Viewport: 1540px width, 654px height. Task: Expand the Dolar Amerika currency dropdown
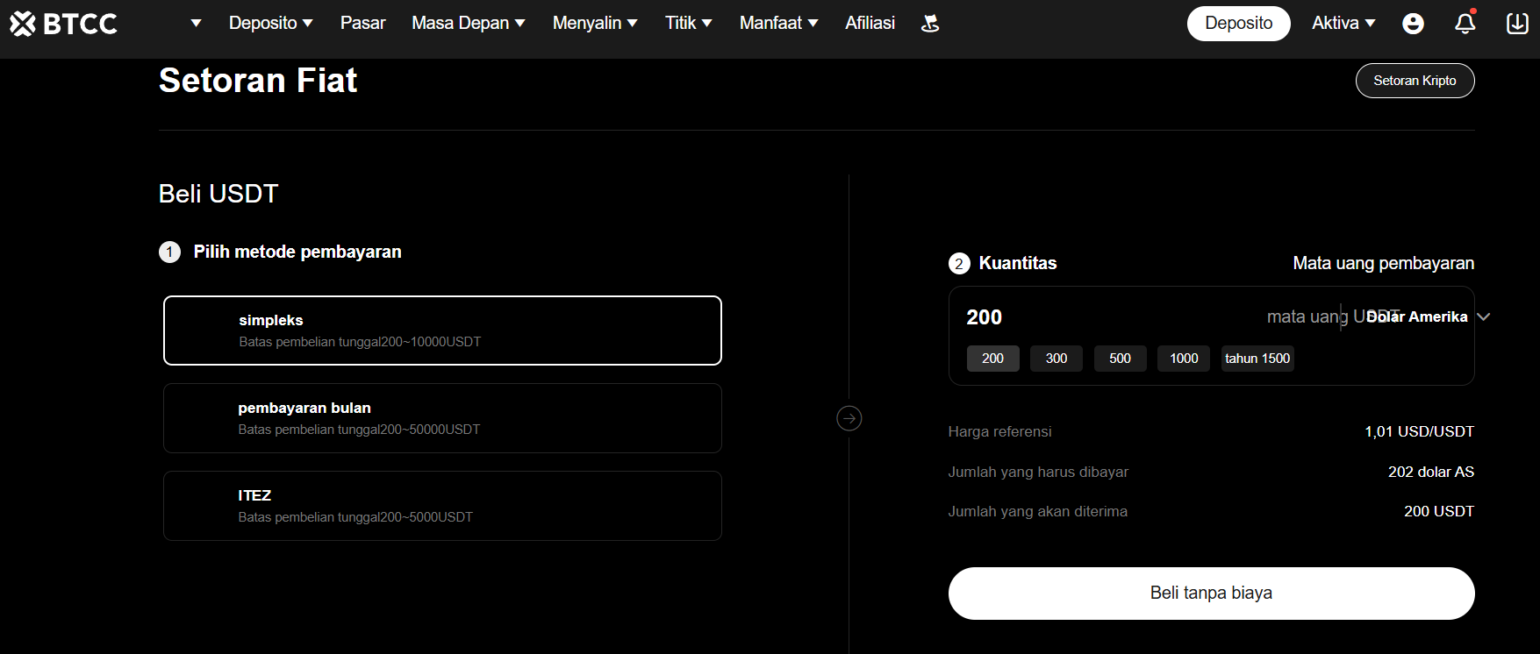point(1427,316)
